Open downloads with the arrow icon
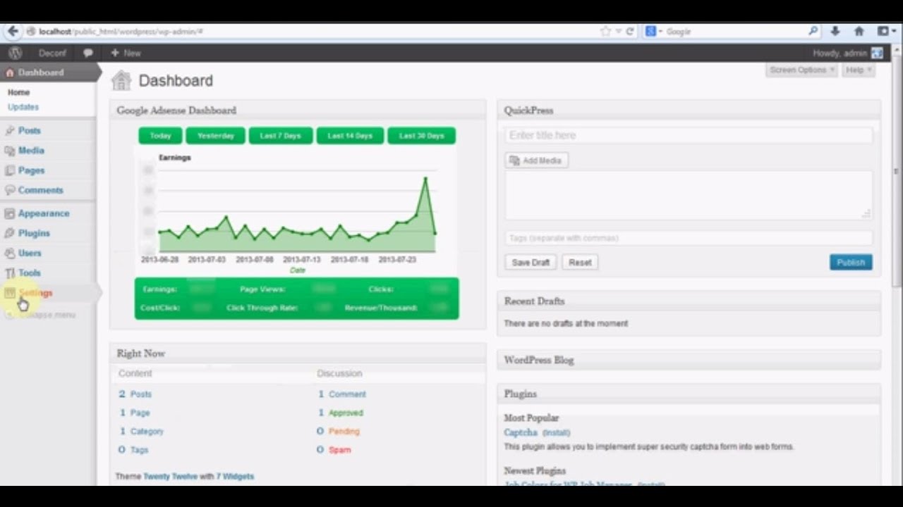 click(x=835, y=31)
